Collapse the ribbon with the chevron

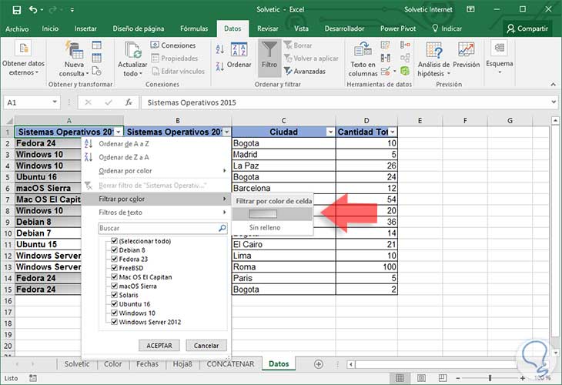point(554,85)
